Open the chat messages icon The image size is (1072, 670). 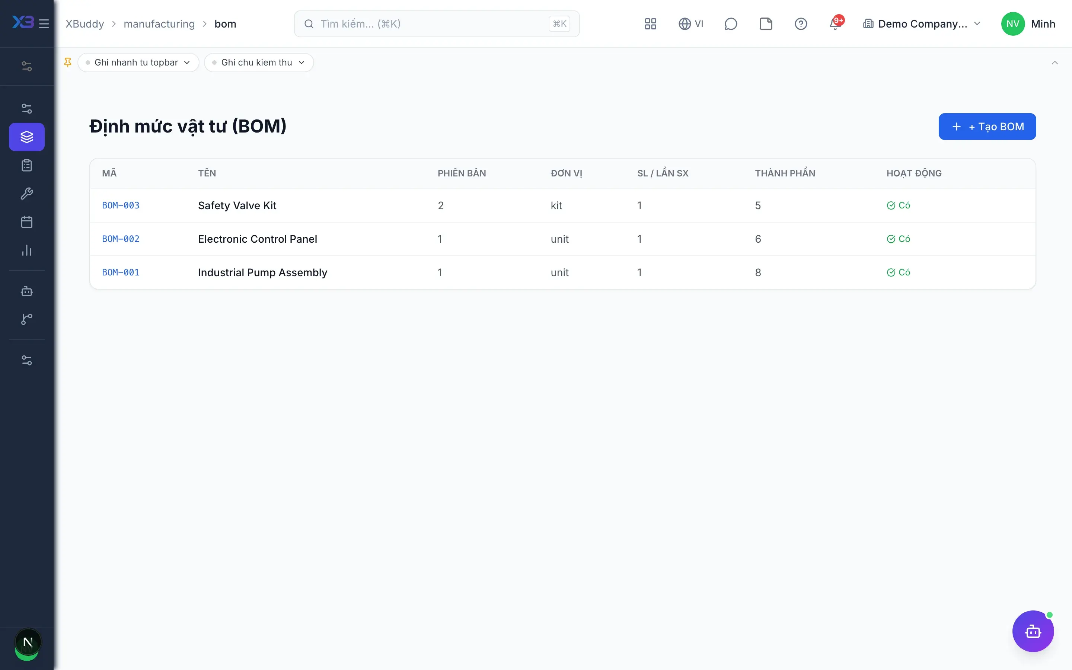[730, 23]
